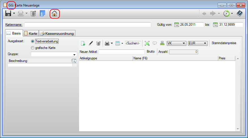Open the VK price type dropdown

pyautogui.click(x=176, y=43)
